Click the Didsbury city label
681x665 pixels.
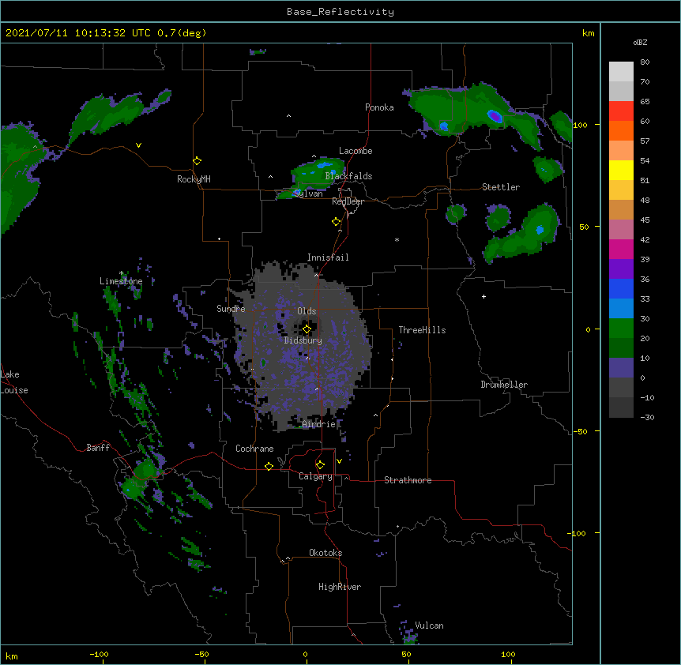[x=303, y=340]
